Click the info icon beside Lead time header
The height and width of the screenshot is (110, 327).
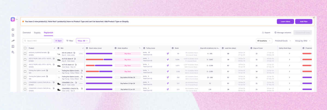tap(223, 48)
